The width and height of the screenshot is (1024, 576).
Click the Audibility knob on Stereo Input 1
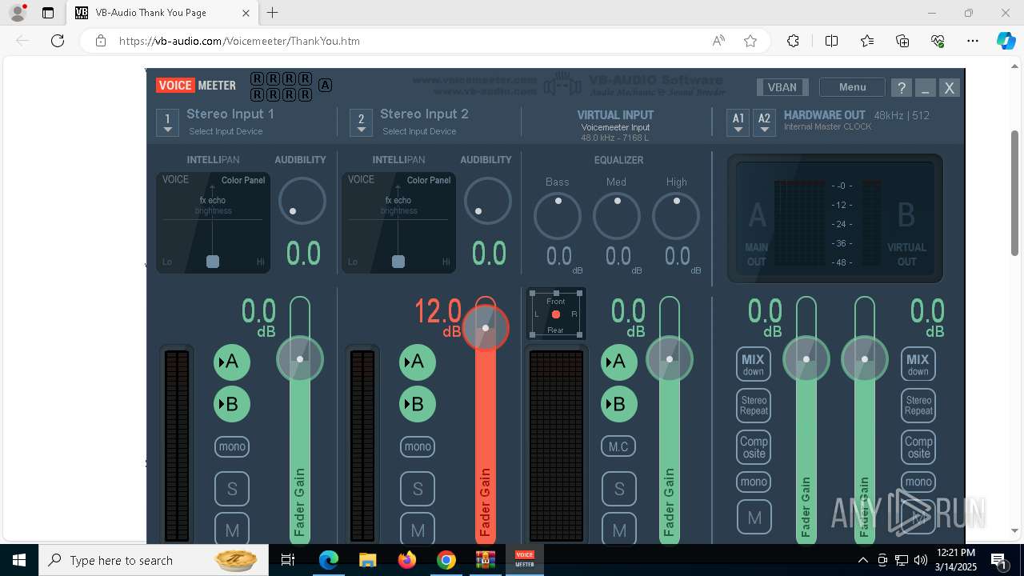[302, 201]
